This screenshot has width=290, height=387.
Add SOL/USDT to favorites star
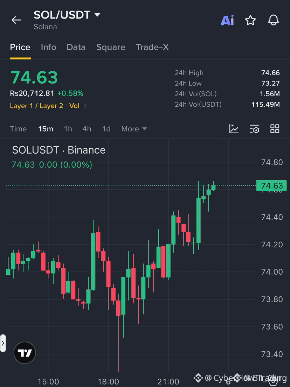pyautogui.click(x=250, y=20)
